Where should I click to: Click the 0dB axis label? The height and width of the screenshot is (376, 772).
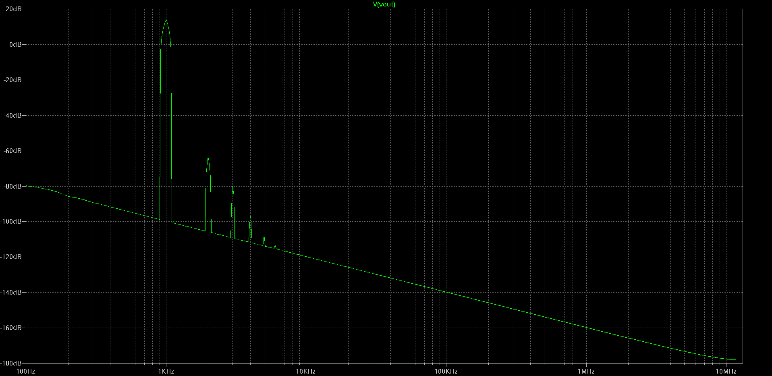point(15,44)
